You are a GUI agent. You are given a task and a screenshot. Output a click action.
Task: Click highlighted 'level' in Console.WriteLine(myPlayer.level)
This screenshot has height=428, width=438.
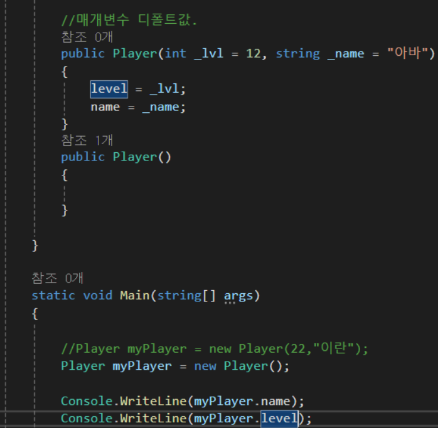(280, 419)
